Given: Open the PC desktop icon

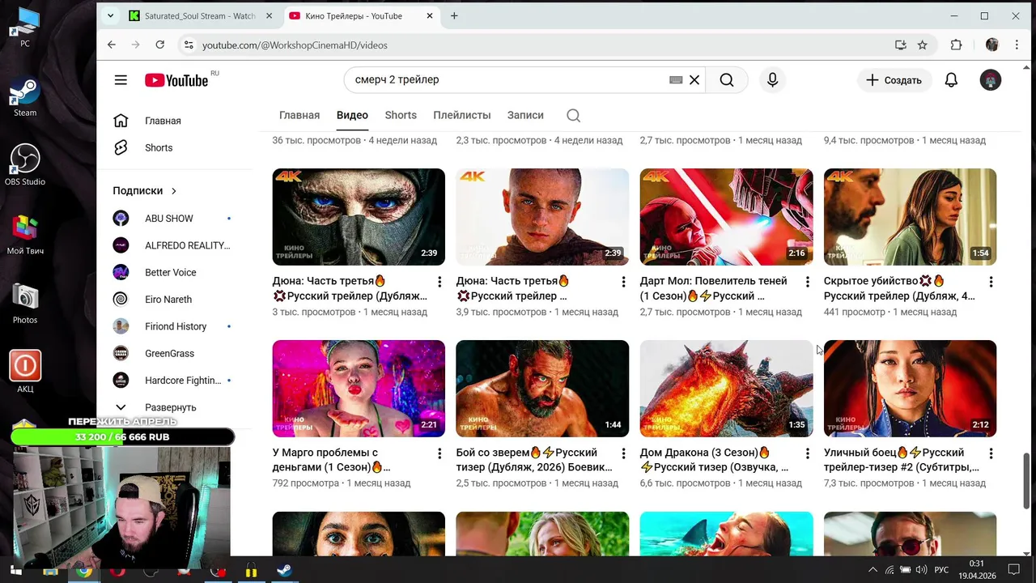Looking at the screenshot, I should pyautogui.click(x=25, y=27).
